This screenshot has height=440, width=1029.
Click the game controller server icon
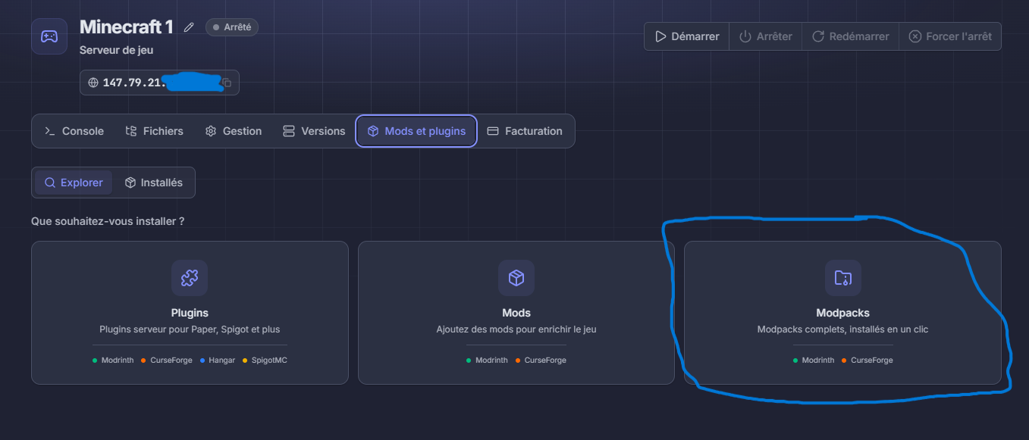[49, 36]
